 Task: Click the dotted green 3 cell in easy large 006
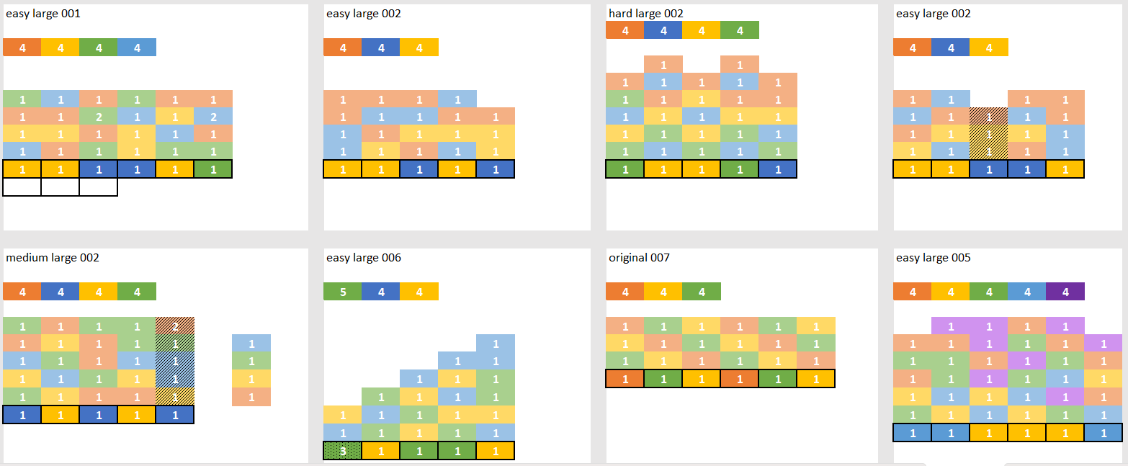pos(342,451)
